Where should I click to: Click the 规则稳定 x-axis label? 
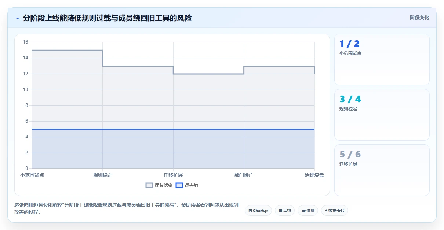pyautogui.click(x=103, y=175)
